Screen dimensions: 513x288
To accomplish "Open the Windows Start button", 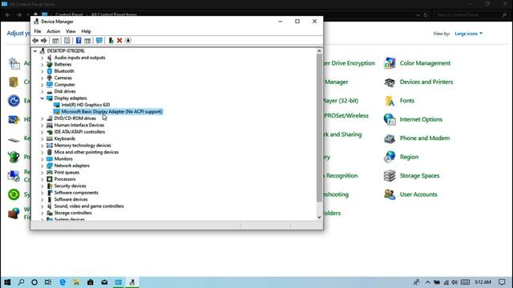I will pyautogui.click(x=7, y=282).
